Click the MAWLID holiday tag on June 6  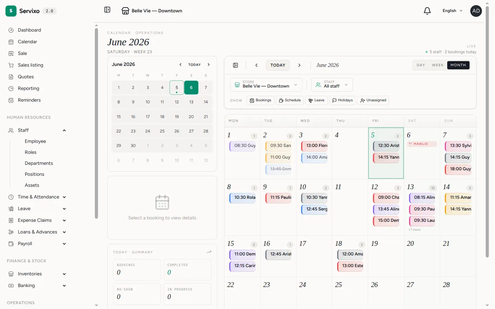click(422, 144)
